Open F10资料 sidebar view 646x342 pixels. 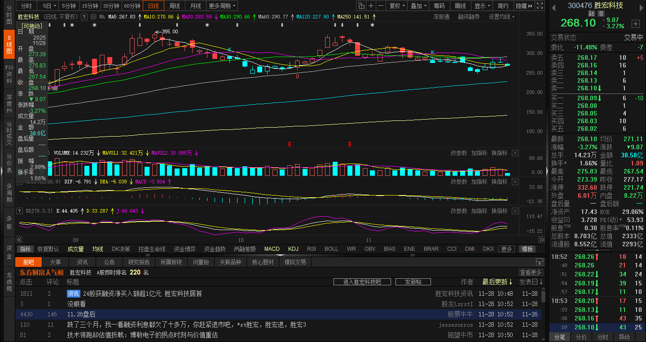coord(9,75)
